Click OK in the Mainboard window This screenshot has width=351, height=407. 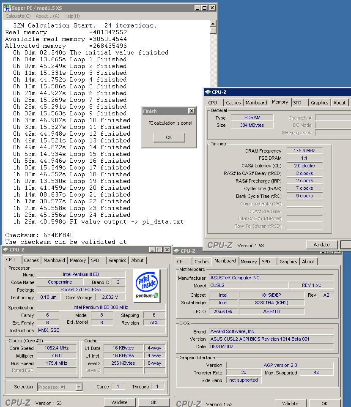click(324, 403)
